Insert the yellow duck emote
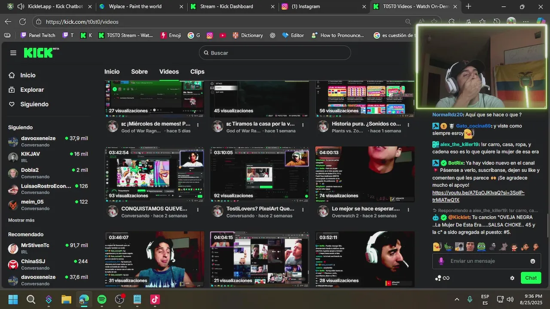Screen dimensions: 550x309 click(437, 246)
